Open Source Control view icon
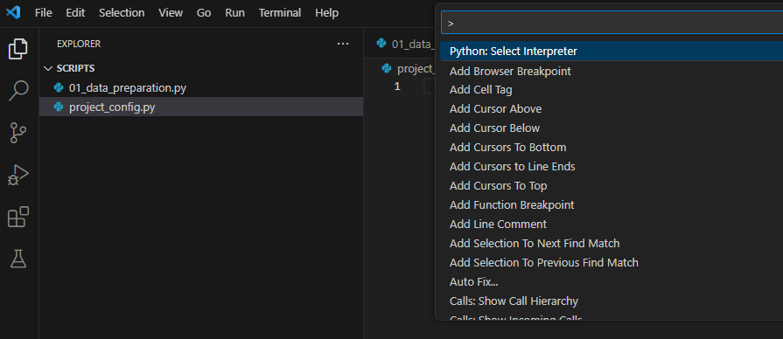 coord(18,133)
